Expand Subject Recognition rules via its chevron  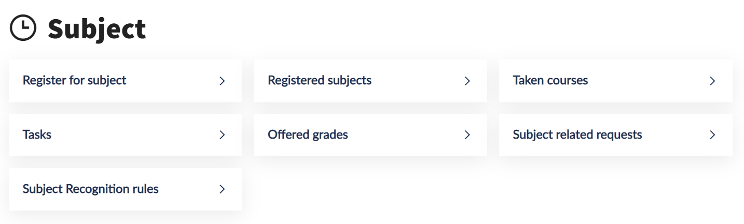pos(222,189)
